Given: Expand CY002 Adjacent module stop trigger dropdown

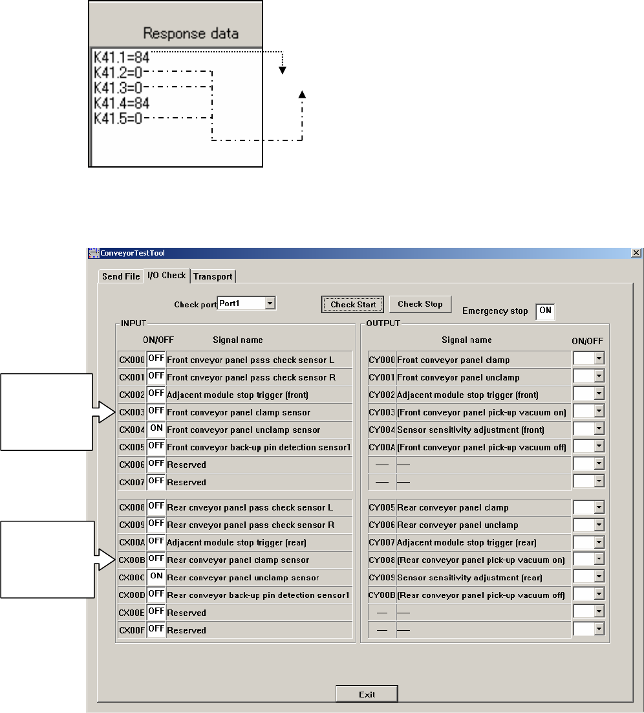Looking at the screenshot, I should click(599, 394).
